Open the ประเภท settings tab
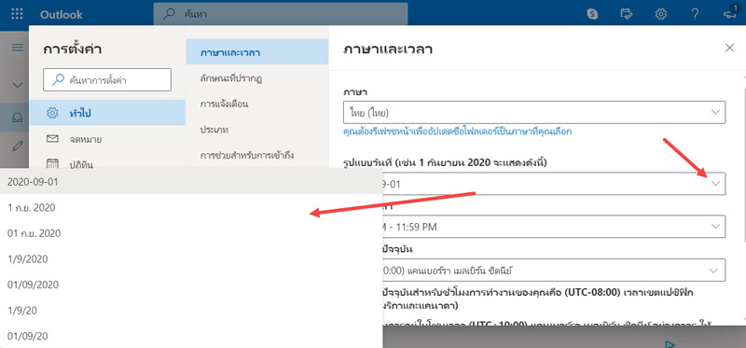Viewport: 746px width, 348px height. pyautogui.click(x=257, y=129)
